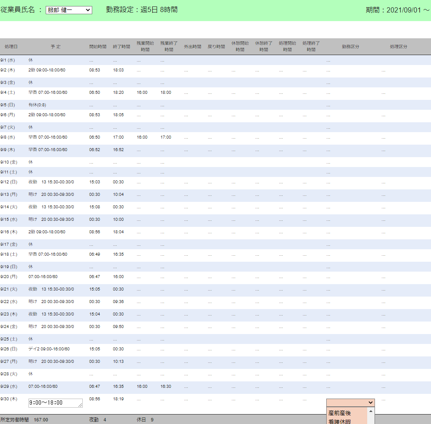Choose 看護休暇 in the dropdown list

(340, 421)
